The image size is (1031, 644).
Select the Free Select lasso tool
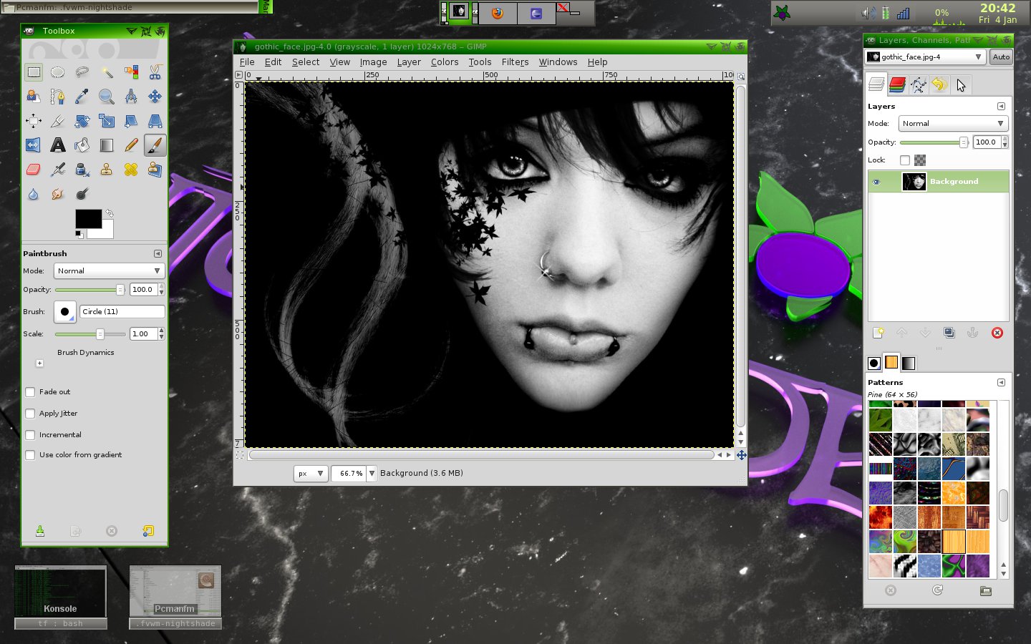click(x=82, y=72)
